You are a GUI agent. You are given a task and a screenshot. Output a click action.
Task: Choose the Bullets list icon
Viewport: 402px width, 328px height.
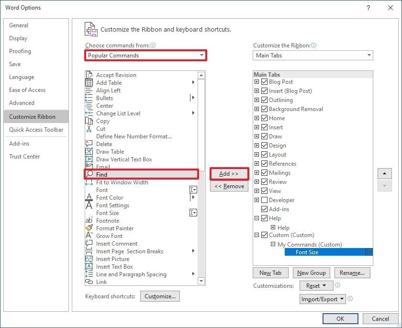pos(89,98)
